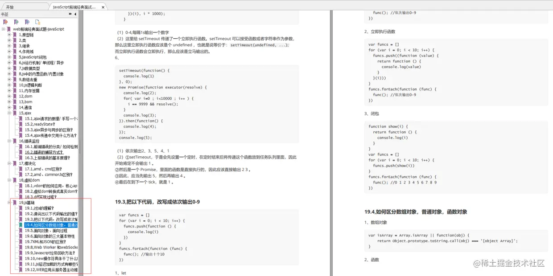553x276 pixels.
Task: Open bookmark 17.1,amd、cmd区别?
Action: pos(43,169)
